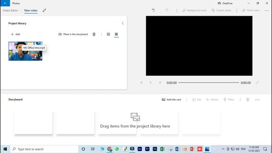Open the clock and date flyout

[x=254, y=149]
